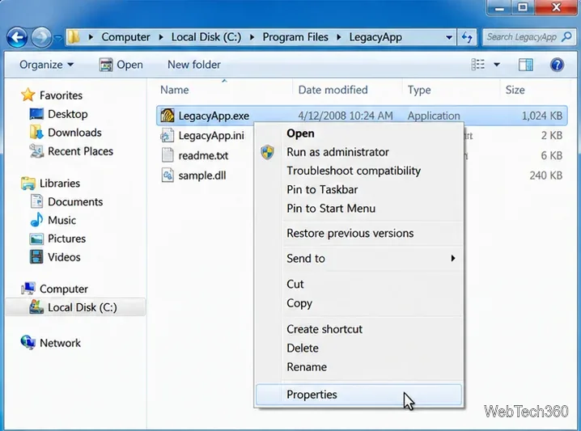Open Pictures library
581x431 pixels.
(x=57, y=239)
